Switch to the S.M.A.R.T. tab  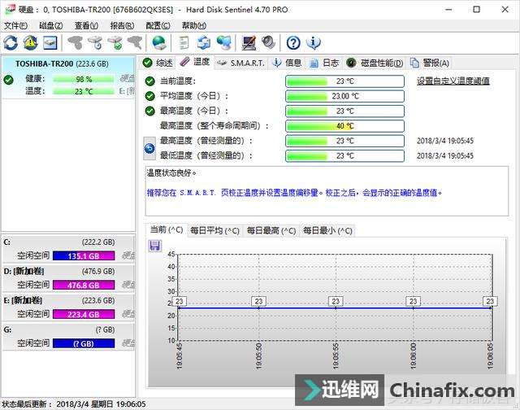click(241, 63)
